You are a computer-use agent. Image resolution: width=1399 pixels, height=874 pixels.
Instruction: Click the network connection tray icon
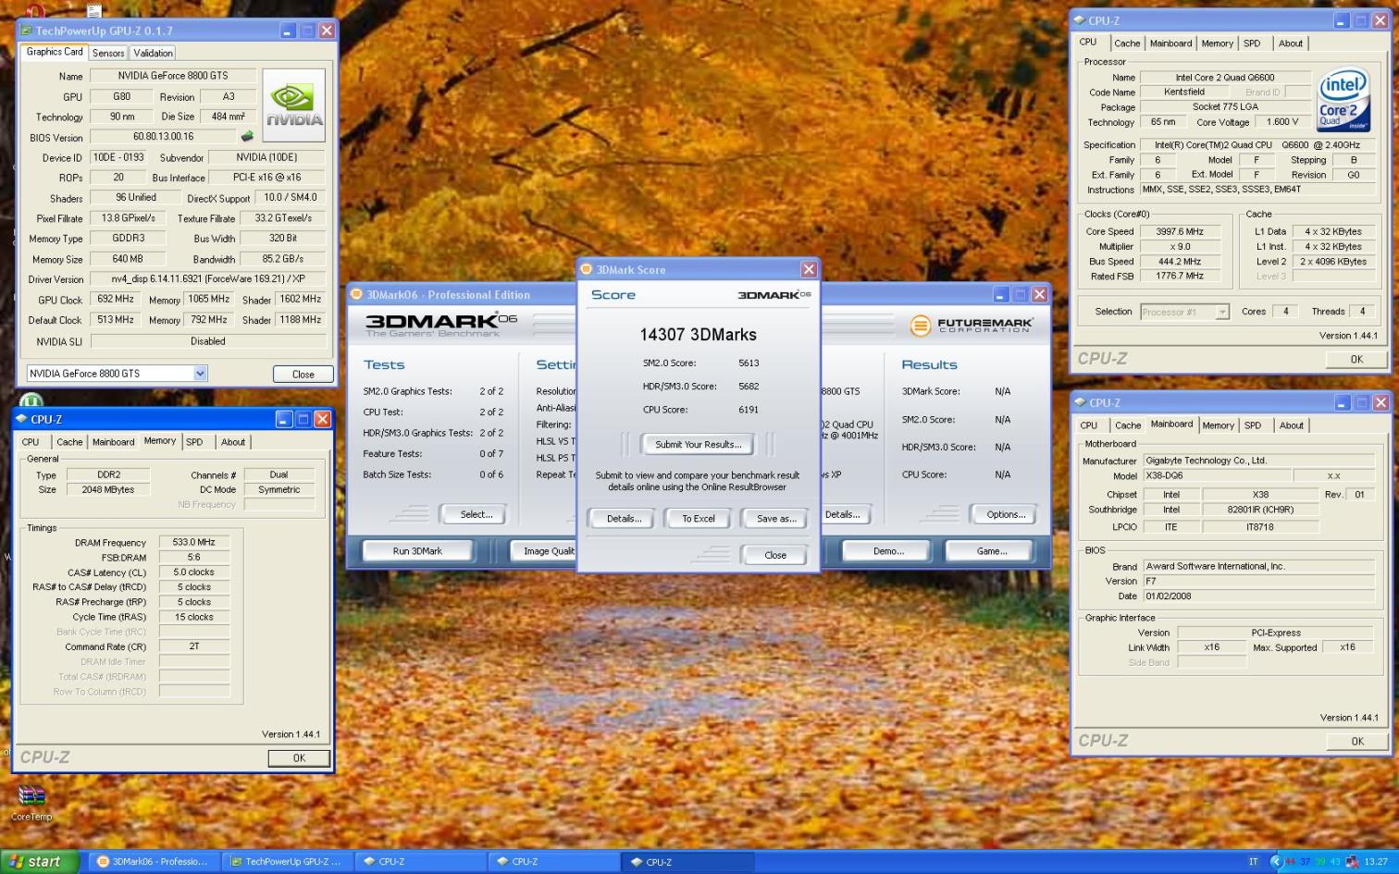[1352, 862]
